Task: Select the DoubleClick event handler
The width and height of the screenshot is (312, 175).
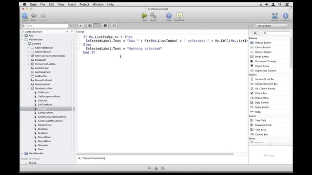Action: point(44,125)
